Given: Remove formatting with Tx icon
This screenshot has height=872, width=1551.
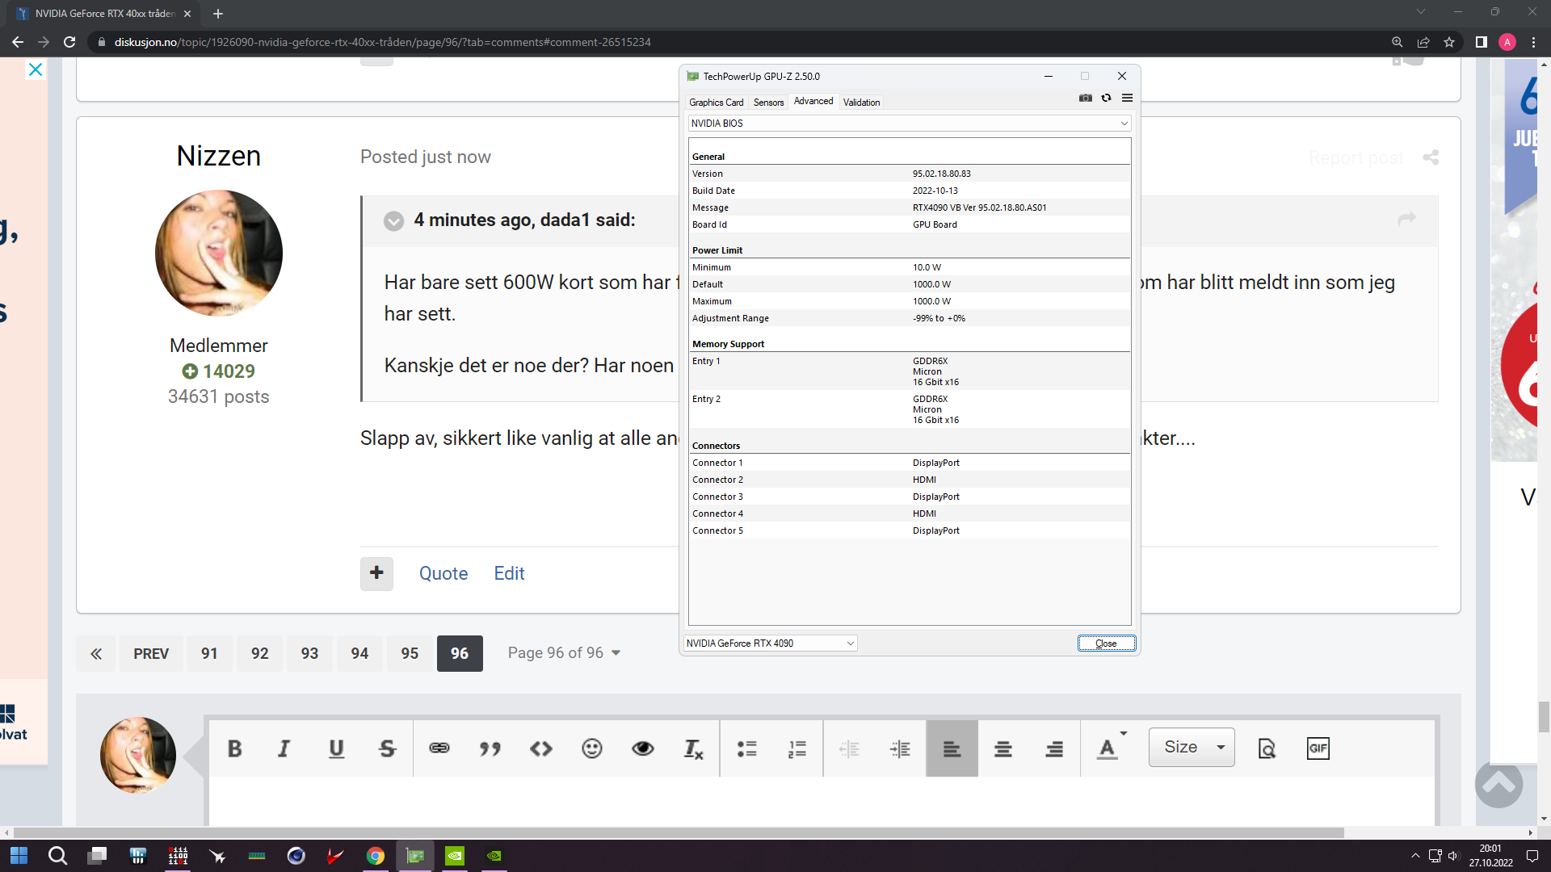Looking at the screenshot, I should pyautogui.click(x=694, y=748).
